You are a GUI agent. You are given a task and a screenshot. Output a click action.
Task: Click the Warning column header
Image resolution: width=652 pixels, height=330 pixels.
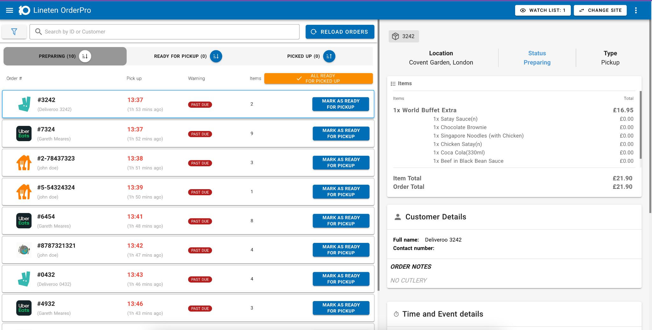196,79
